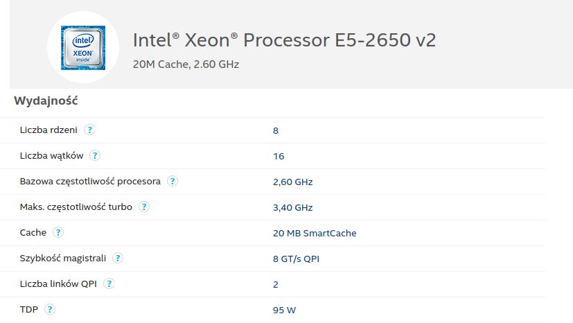Select the 2,60 GHz base frequency value
Viewport: 573px width, 323px height.
coord(293,182)
